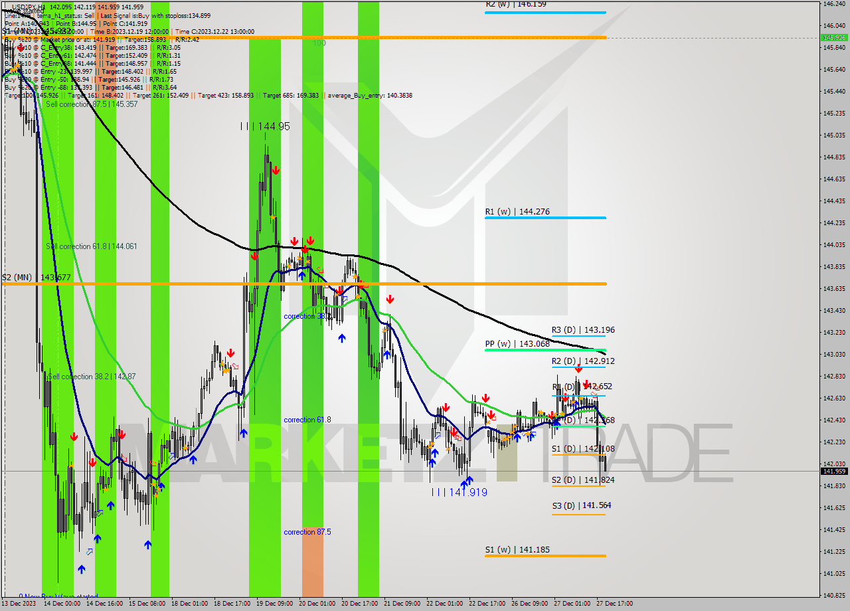The height and width of the screenshot is (611, 850).
Task: Click the S3 (D) | 141.564 label
Action: [x=582, y=506]
